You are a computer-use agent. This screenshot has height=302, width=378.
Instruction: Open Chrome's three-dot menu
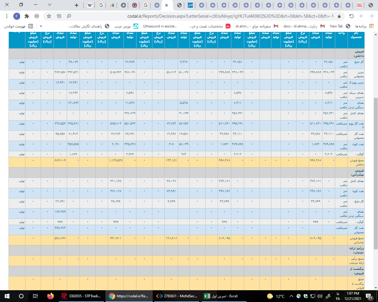point(7,16)
